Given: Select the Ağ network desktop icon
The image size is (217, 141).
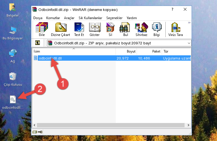Looking at the screenshot, I should click(x=13, y=56).
